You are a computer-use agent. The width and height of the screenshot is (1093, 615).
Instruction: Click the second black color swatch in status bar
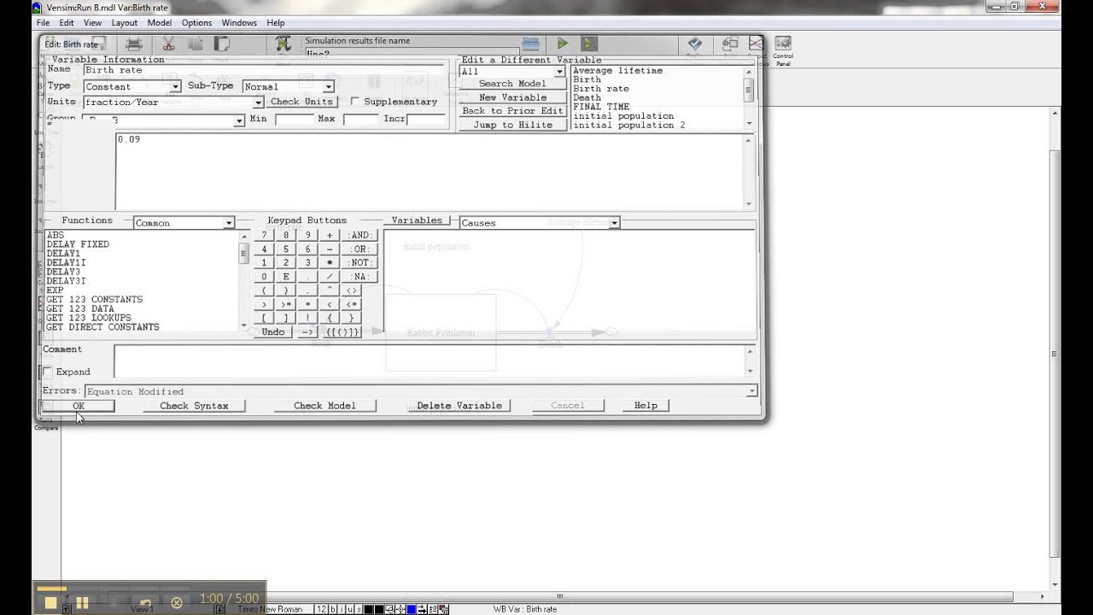(380, 609)
